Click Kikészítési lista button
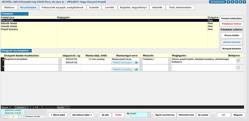Viewport: 249px width, 121px height. click(x=186, y=115)
